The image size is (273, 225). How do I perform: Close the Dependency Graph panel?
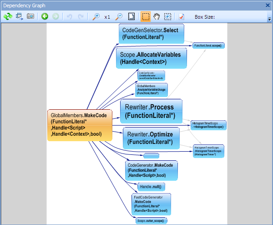(268, 5)
